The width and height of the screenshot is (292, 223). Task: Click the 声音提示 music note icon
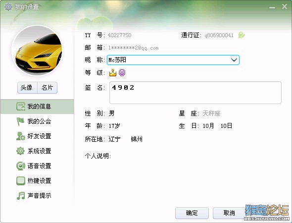[x=20, y=196]
